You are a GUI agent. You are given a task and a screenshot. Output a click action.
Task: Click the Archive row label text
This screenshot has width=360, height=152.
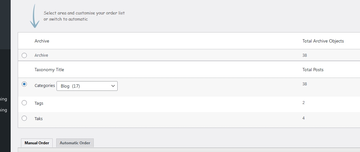41,55
